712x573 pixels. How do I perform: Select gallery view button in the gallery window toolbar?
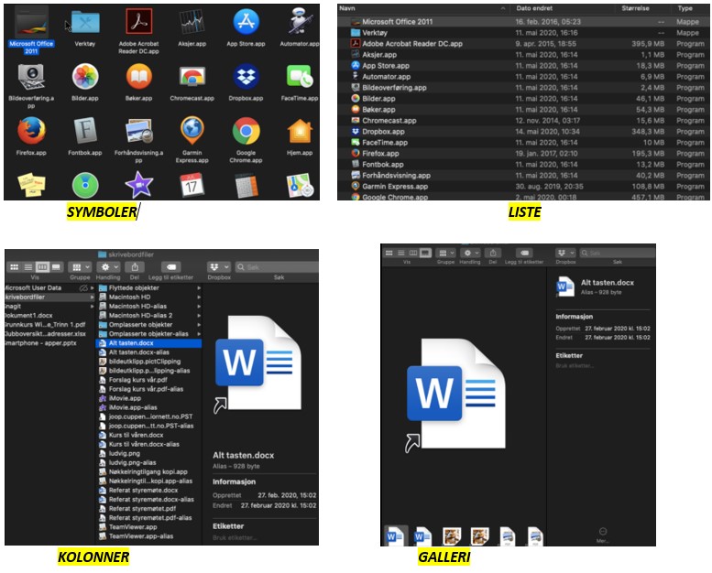pos(424,252)
